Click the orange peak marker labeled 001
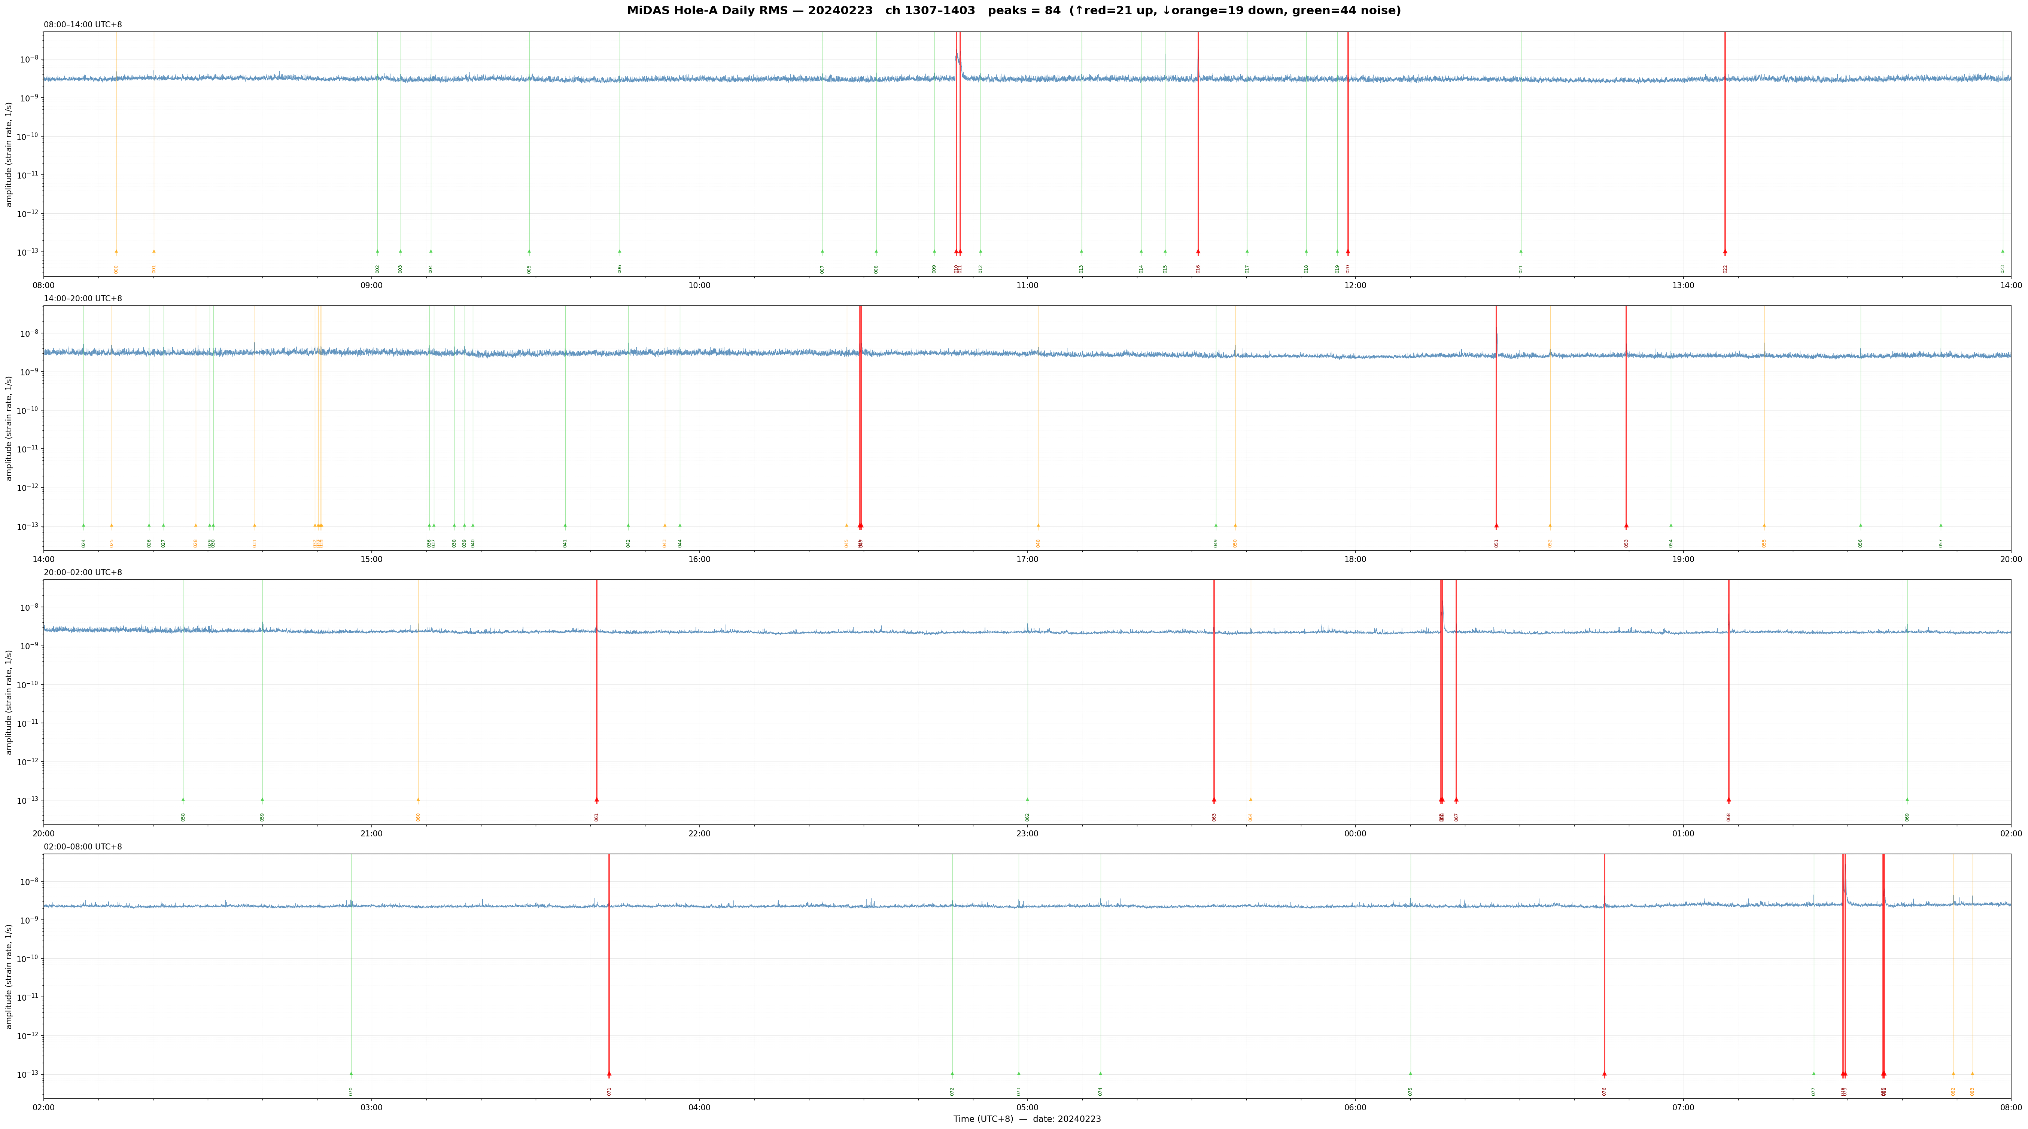This screenshot has width=2028, height=1129. tap(154, 252)
